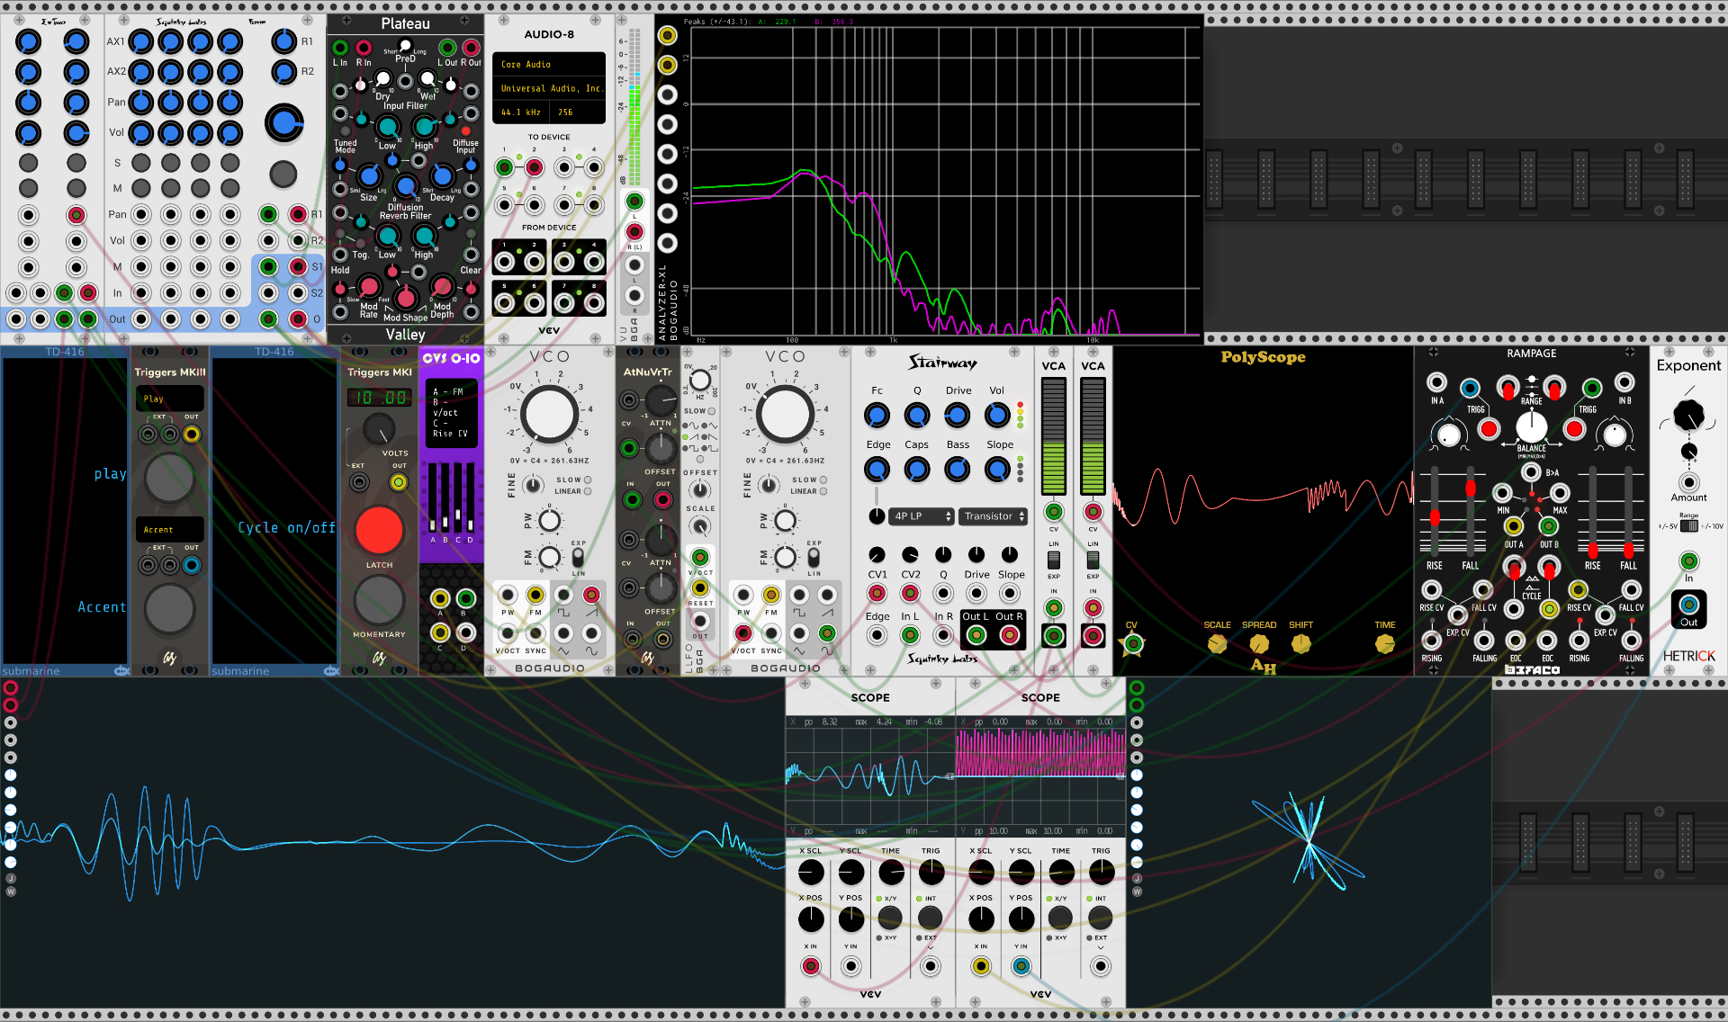Click the Triggers MKI MOMENTARY button

tap(379, 600)
